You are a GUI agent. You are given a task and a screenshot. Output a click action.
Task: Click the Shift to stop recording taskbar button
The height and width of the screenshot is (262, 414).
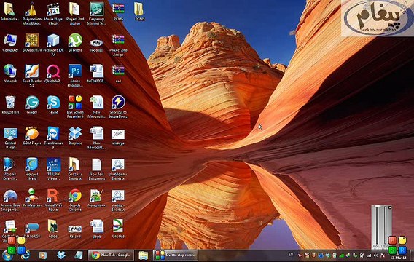click(x=176, y=255)
